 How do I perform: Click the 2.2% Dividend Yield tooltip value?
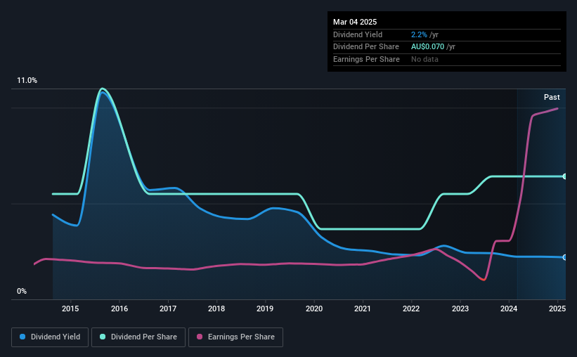coord(419,34)
